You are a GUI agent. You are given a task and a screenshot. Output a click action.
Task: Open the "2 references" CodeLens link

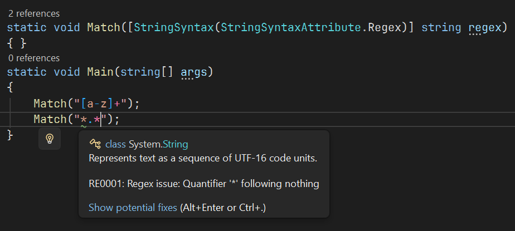coord(34,13)
